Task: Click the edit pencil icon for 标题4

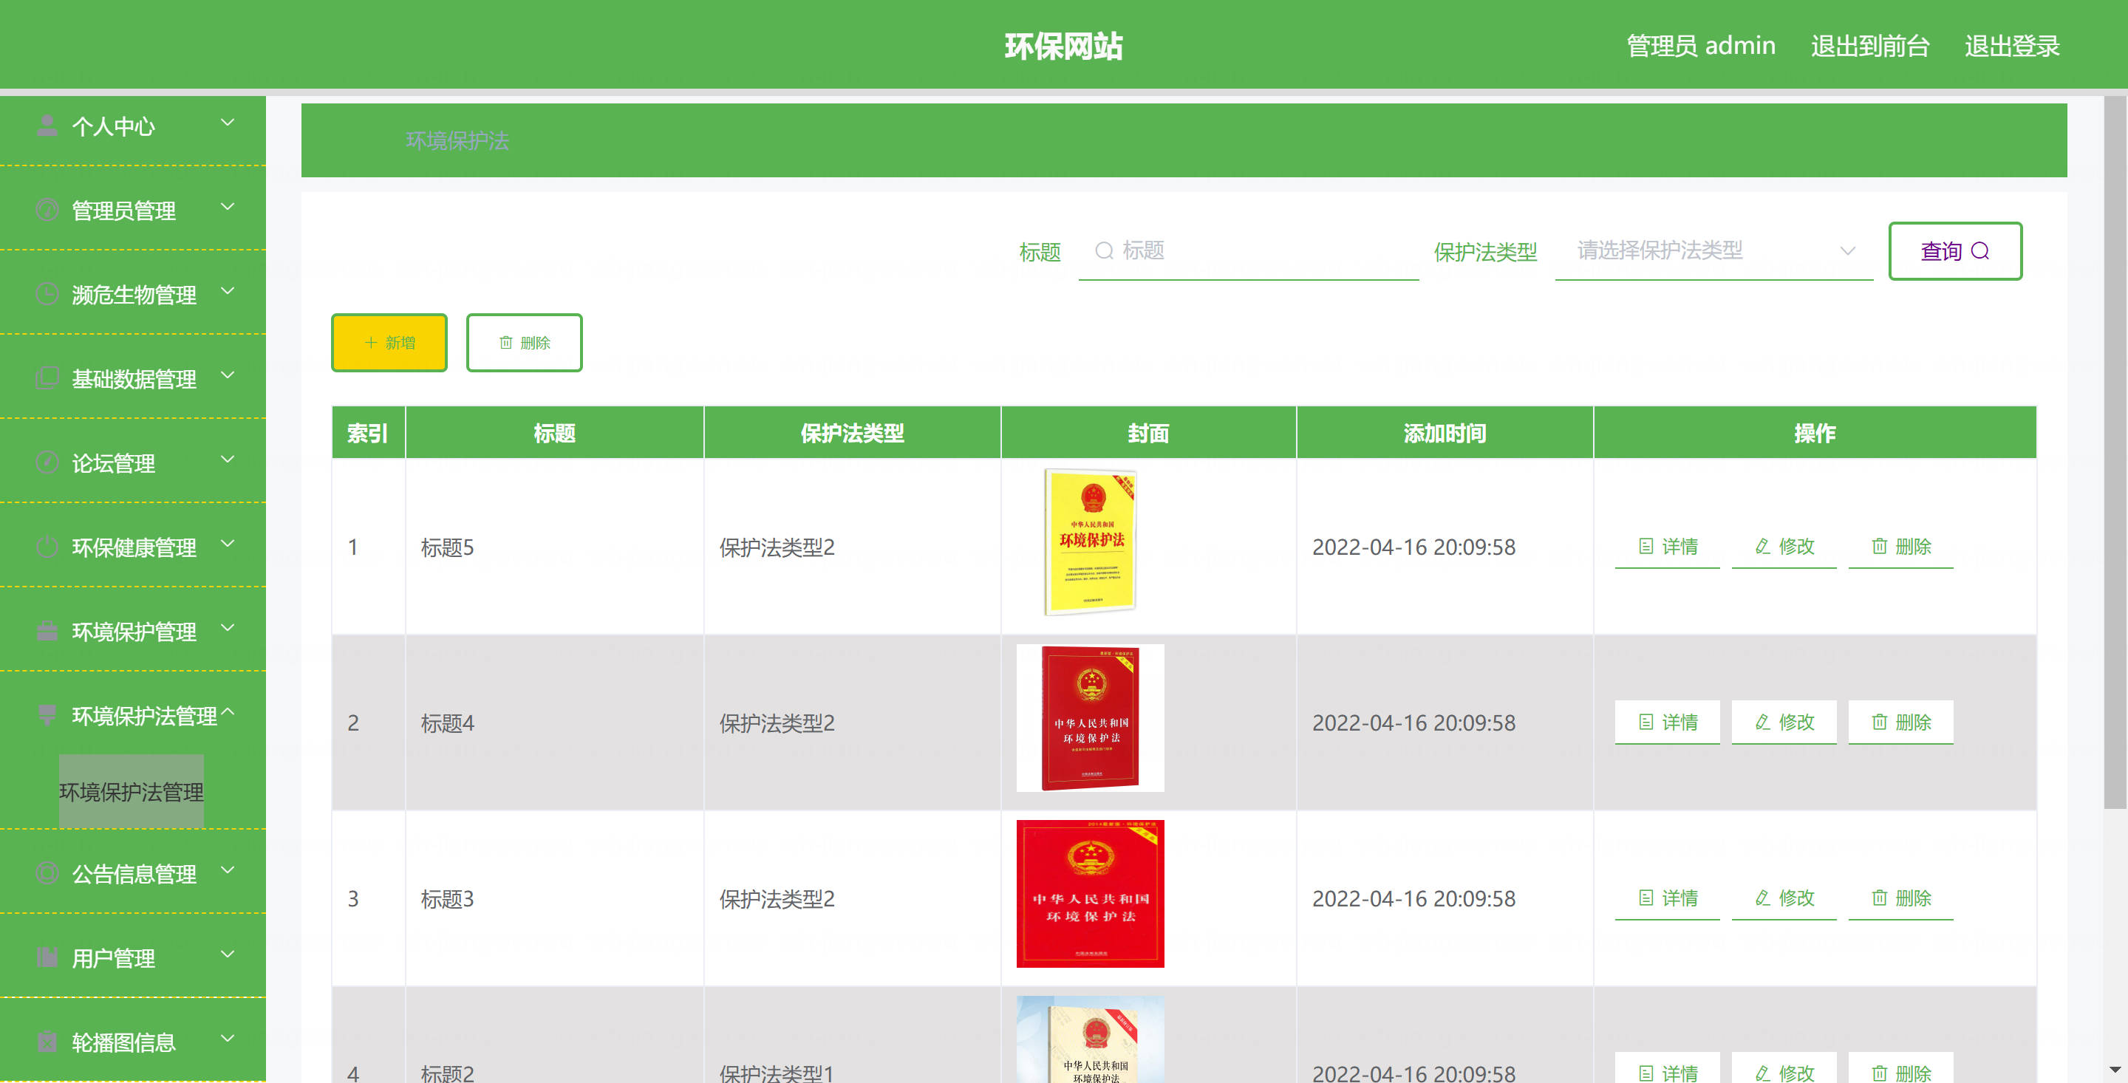Action: pos(1762,722)
